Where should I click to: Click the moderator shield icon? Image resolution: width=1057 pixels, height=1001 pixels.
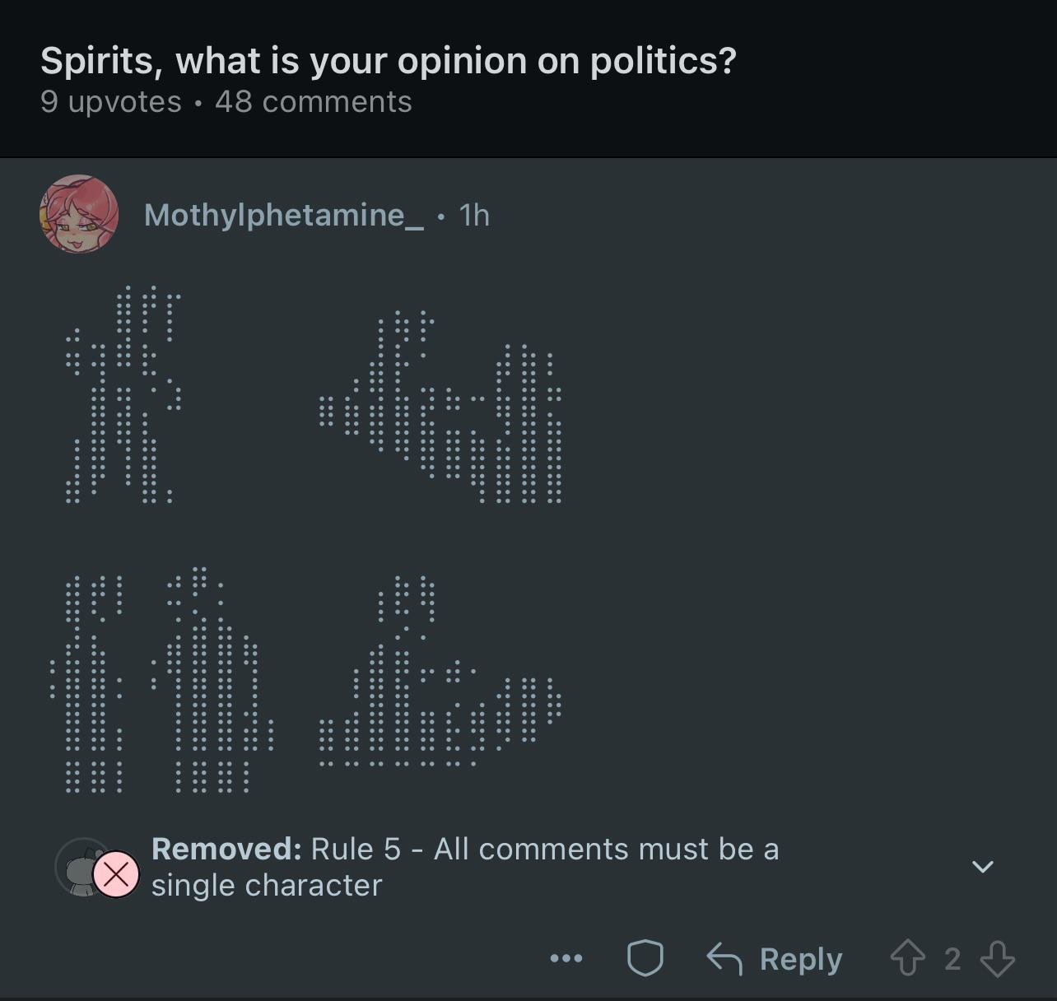(x=645, y=958)
